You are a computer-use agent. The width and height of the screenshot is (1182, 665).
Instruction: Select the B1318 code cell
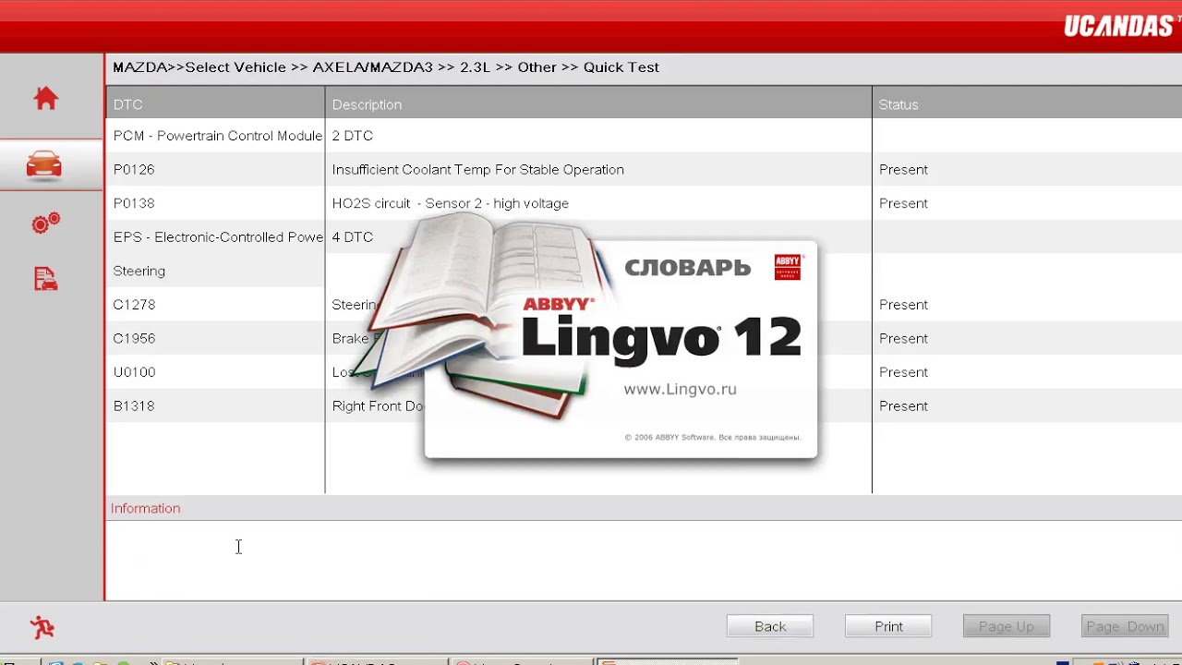[134, 405]
